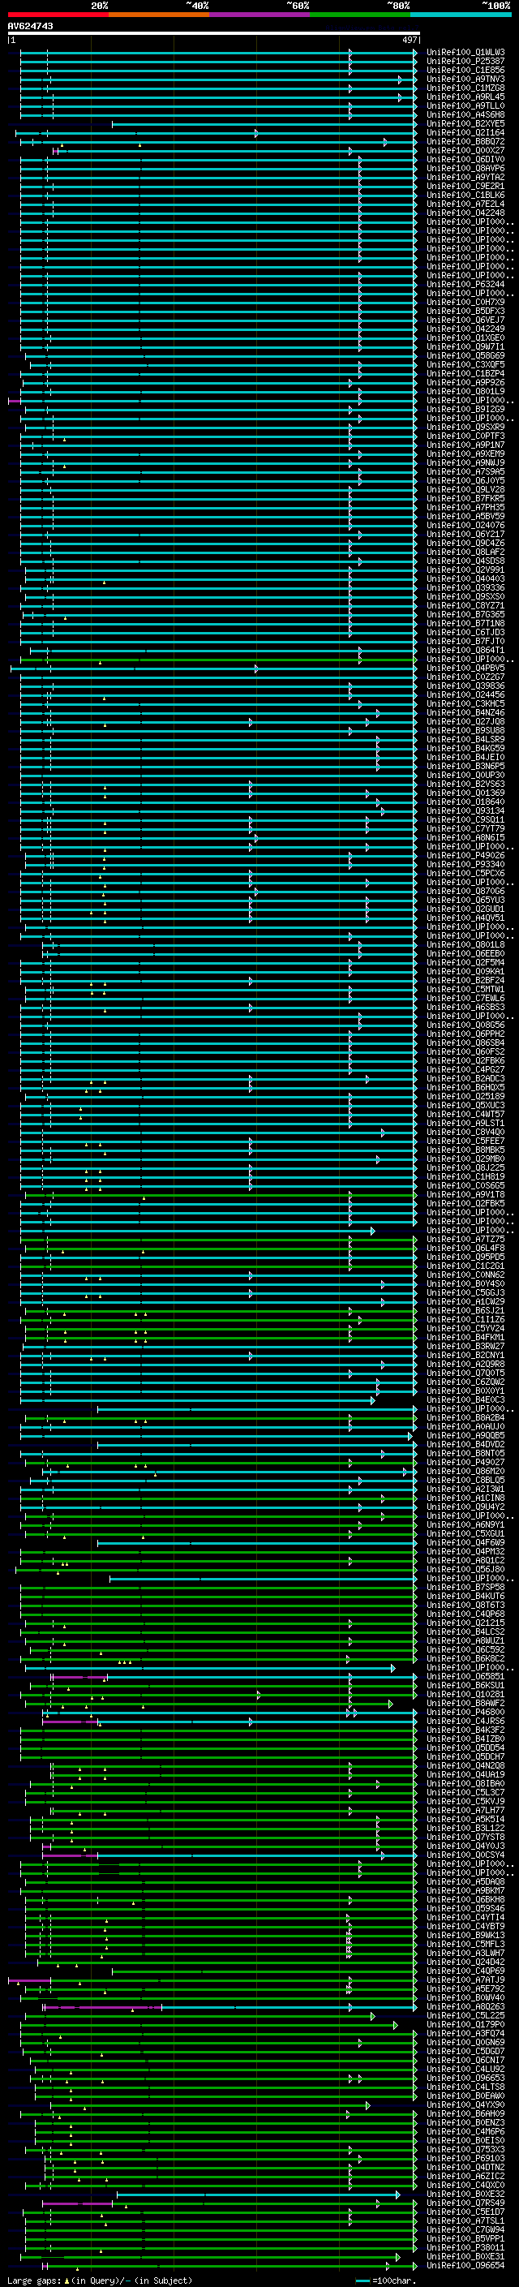Click the orange ~40% identity legend bar
The height and width of the screenshot is (2287, 519).
click(x=160, y=15)
